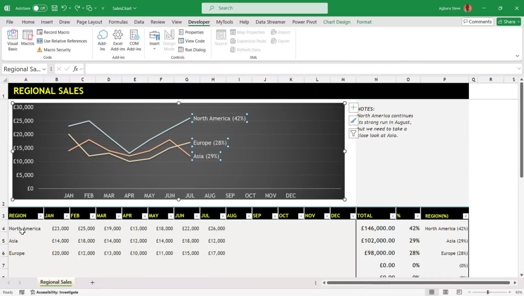Click Accessibility: Investigate in status bar

pyautogui.click(x=54, y=292)
